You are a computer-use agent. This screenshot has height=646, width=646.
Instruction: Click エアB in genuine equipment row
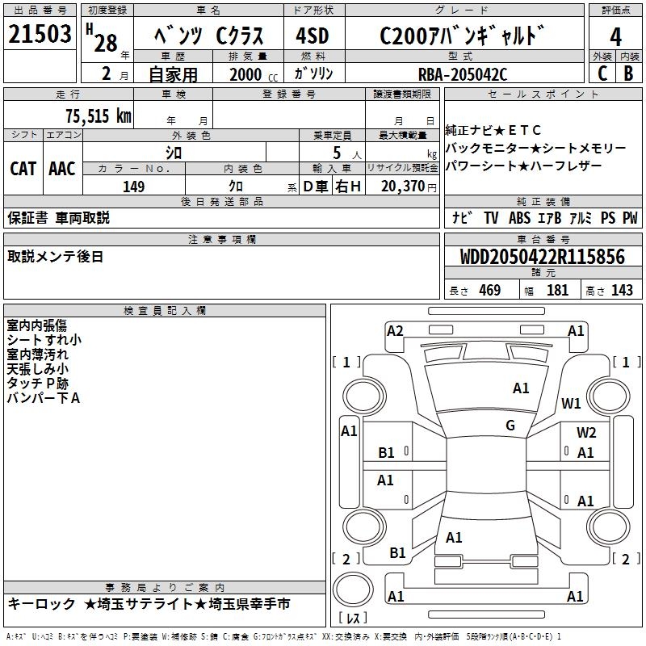click(550, 217)
